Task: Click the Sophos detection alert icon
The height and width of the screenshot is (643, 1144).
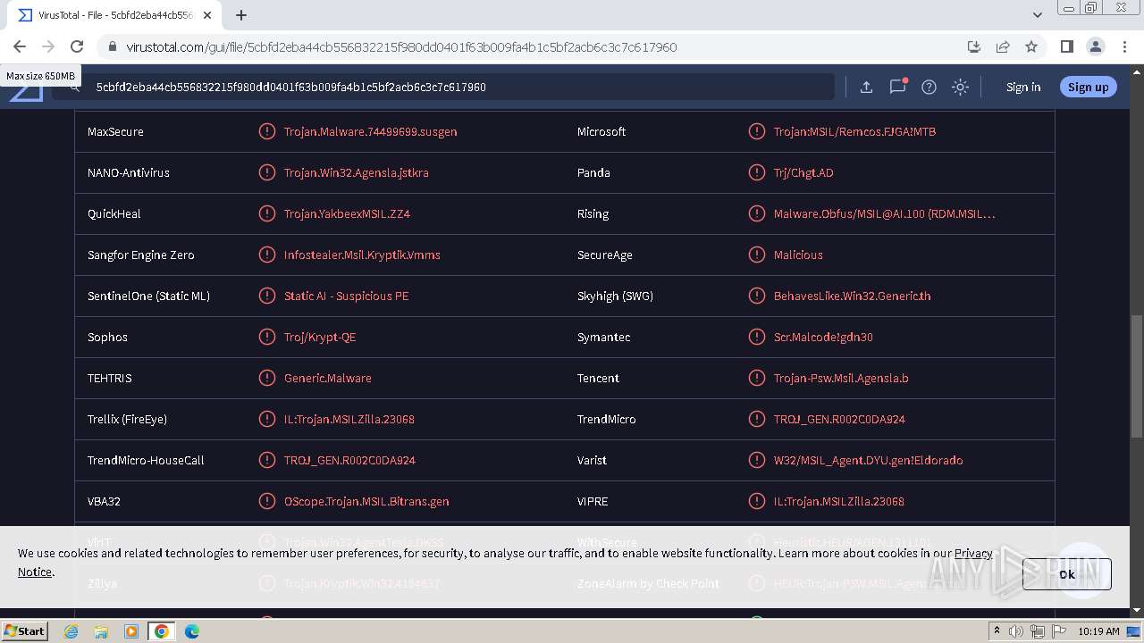Action: point(266,337)
